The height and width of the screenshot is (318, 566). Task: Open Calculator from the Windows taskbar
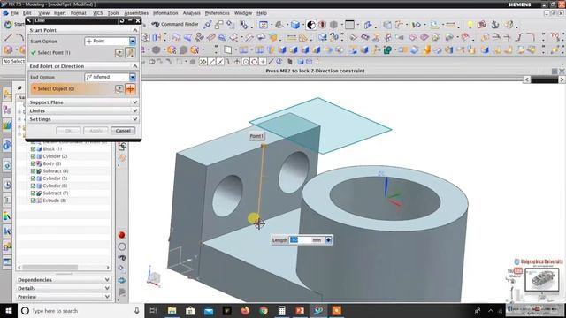[281, 310]
